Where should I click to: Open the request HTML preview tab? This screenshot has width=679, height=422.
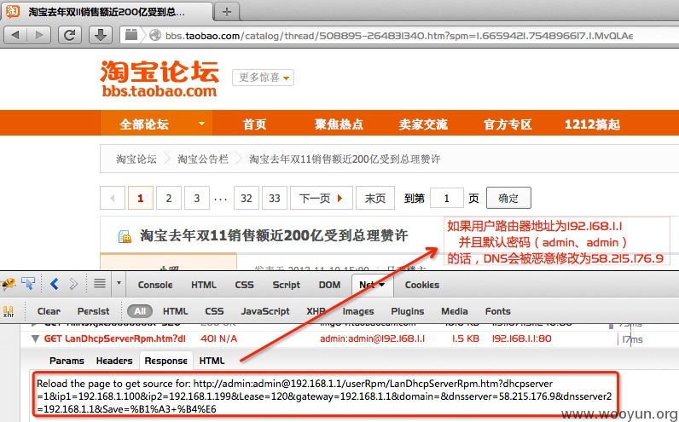212,361
